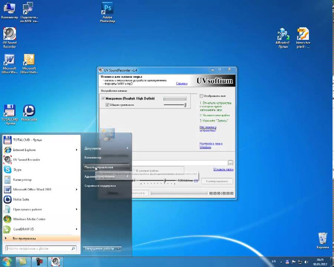Click the EN language indicator
This screenshot has height=267, width=334.
pyautogui.click(x=274, y=261)
